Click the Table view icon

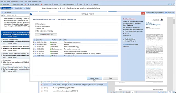click(78, 4)
